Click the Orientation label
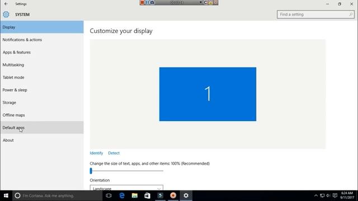 [100, 180]
